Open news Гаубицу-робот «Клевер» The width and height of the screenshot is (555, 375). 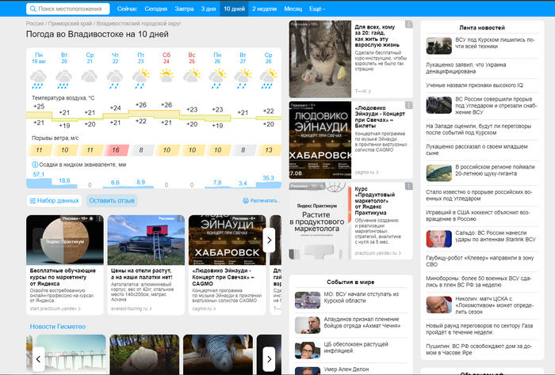tap(480, 261)
